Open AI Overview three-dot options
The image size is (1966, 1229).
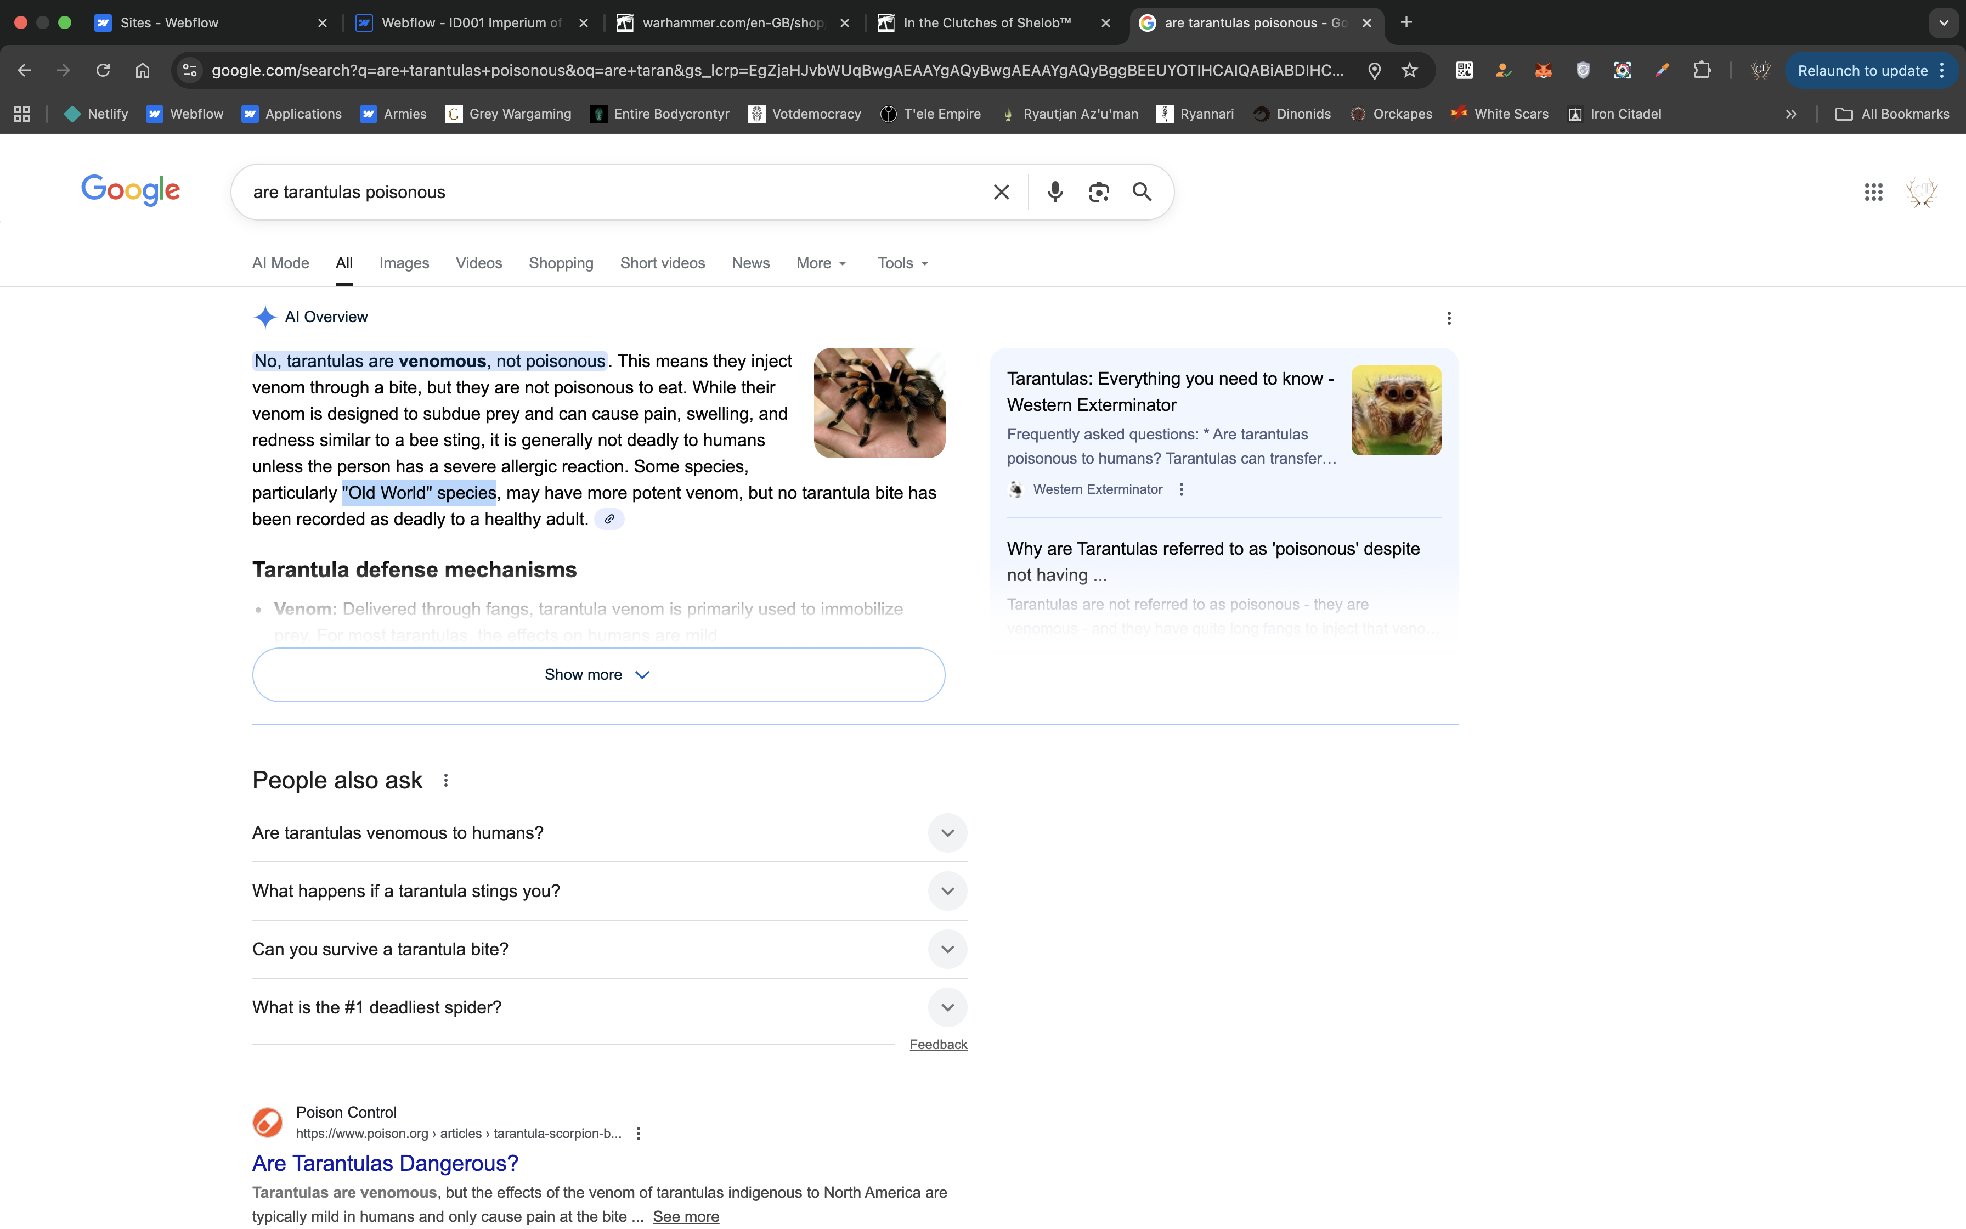(1449, 318)
